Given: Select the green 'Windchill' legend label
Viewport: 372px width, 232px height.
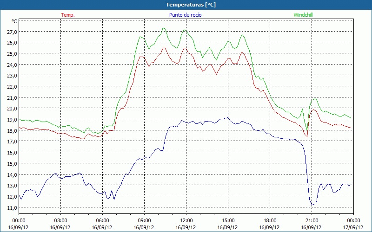Looking at the screenshot, I should tap(303, 15).
